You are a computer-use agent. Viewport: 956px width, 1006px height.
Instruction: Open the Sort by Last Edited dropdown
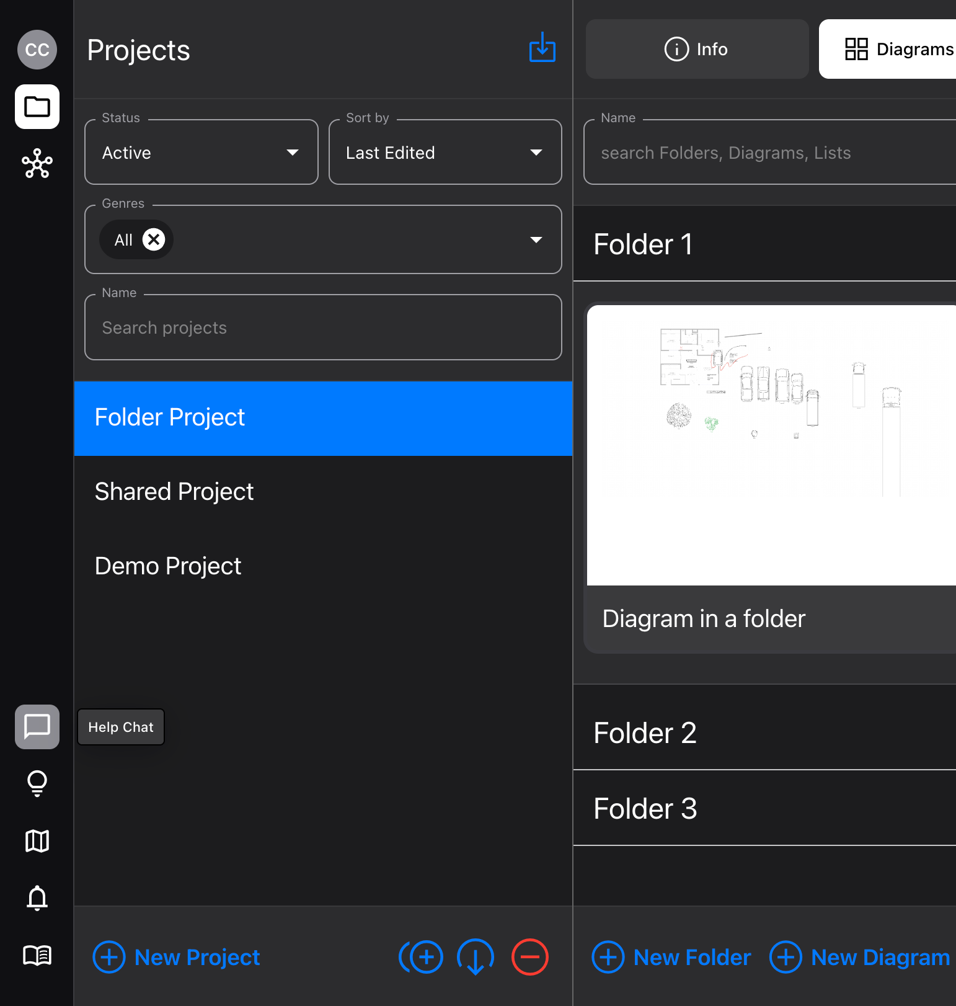tap(445, 153)
